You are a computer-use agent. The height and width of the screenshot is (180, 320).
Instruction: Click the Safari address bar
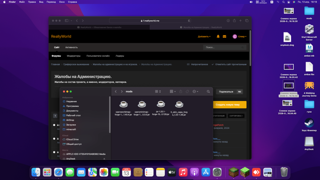tap(150, 20)
